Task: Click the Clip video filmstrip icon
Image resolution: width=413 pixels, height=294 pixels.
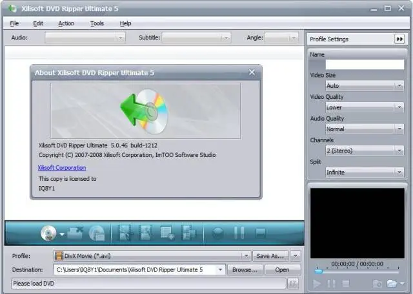Action: (125, 233)
